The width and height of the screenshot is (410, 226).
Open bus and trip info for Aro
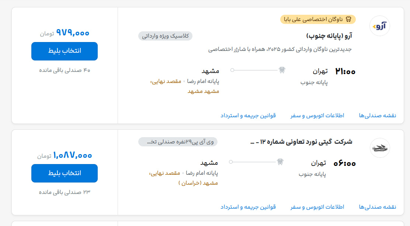coord(317,115)
